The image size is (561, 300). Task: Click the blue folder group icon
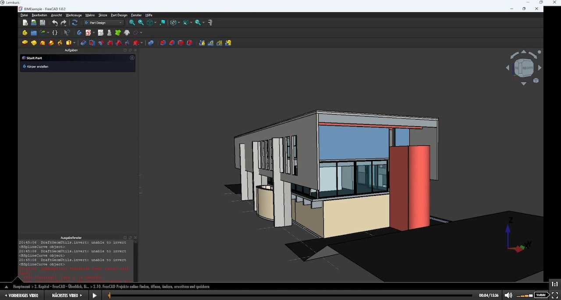point(34,32)
